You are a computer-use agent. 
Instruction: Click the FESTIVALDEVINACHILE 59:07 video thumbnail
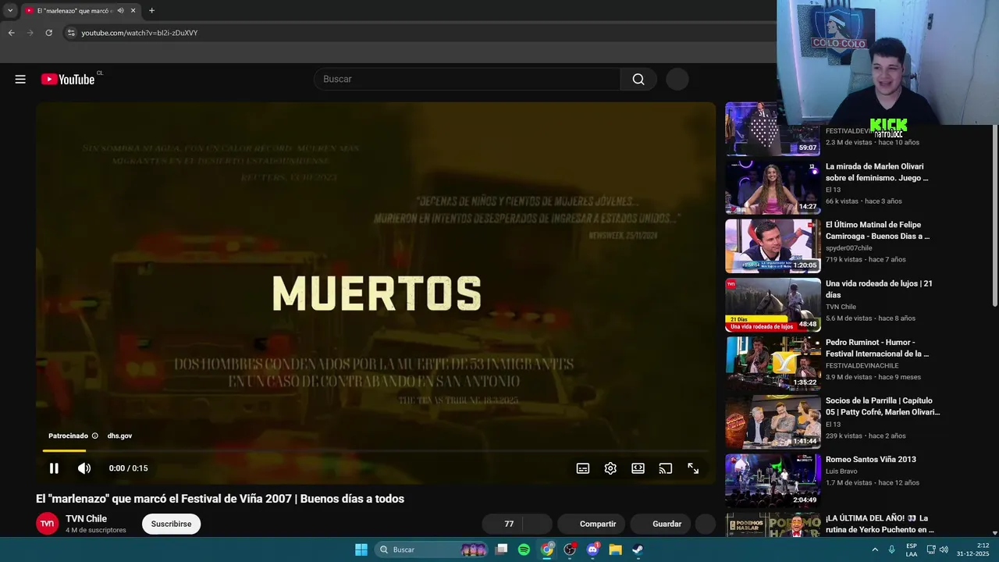(x=773, y=129)
